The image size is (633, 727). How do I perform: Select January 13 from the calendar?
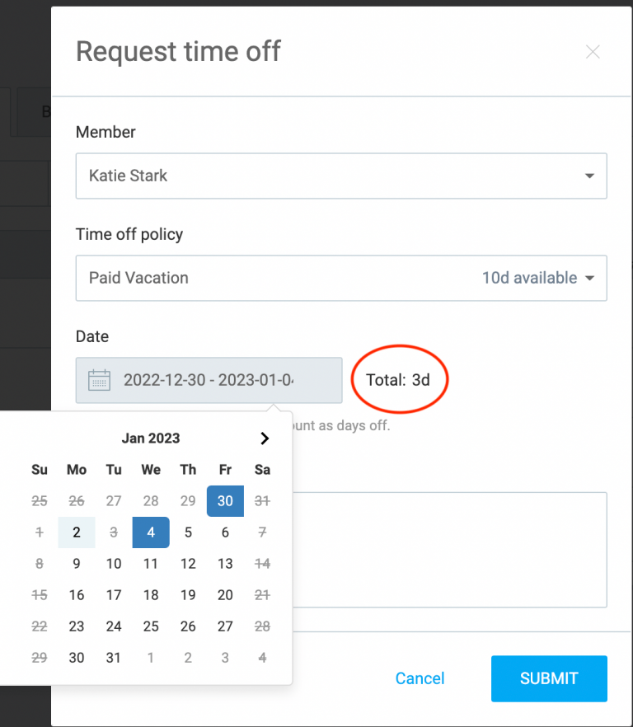click(x=225, y=563)
